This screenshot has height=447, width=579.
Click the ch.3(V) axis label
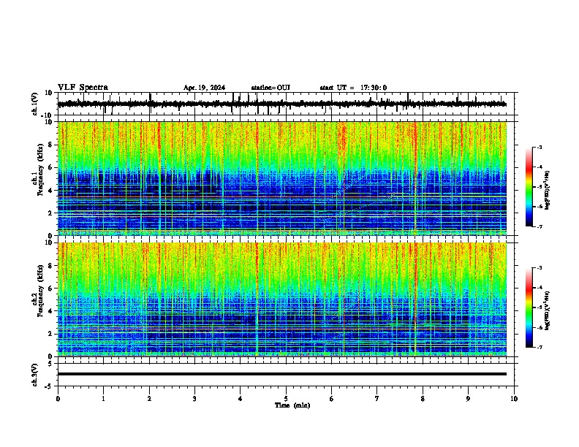(x=34, y=375)
